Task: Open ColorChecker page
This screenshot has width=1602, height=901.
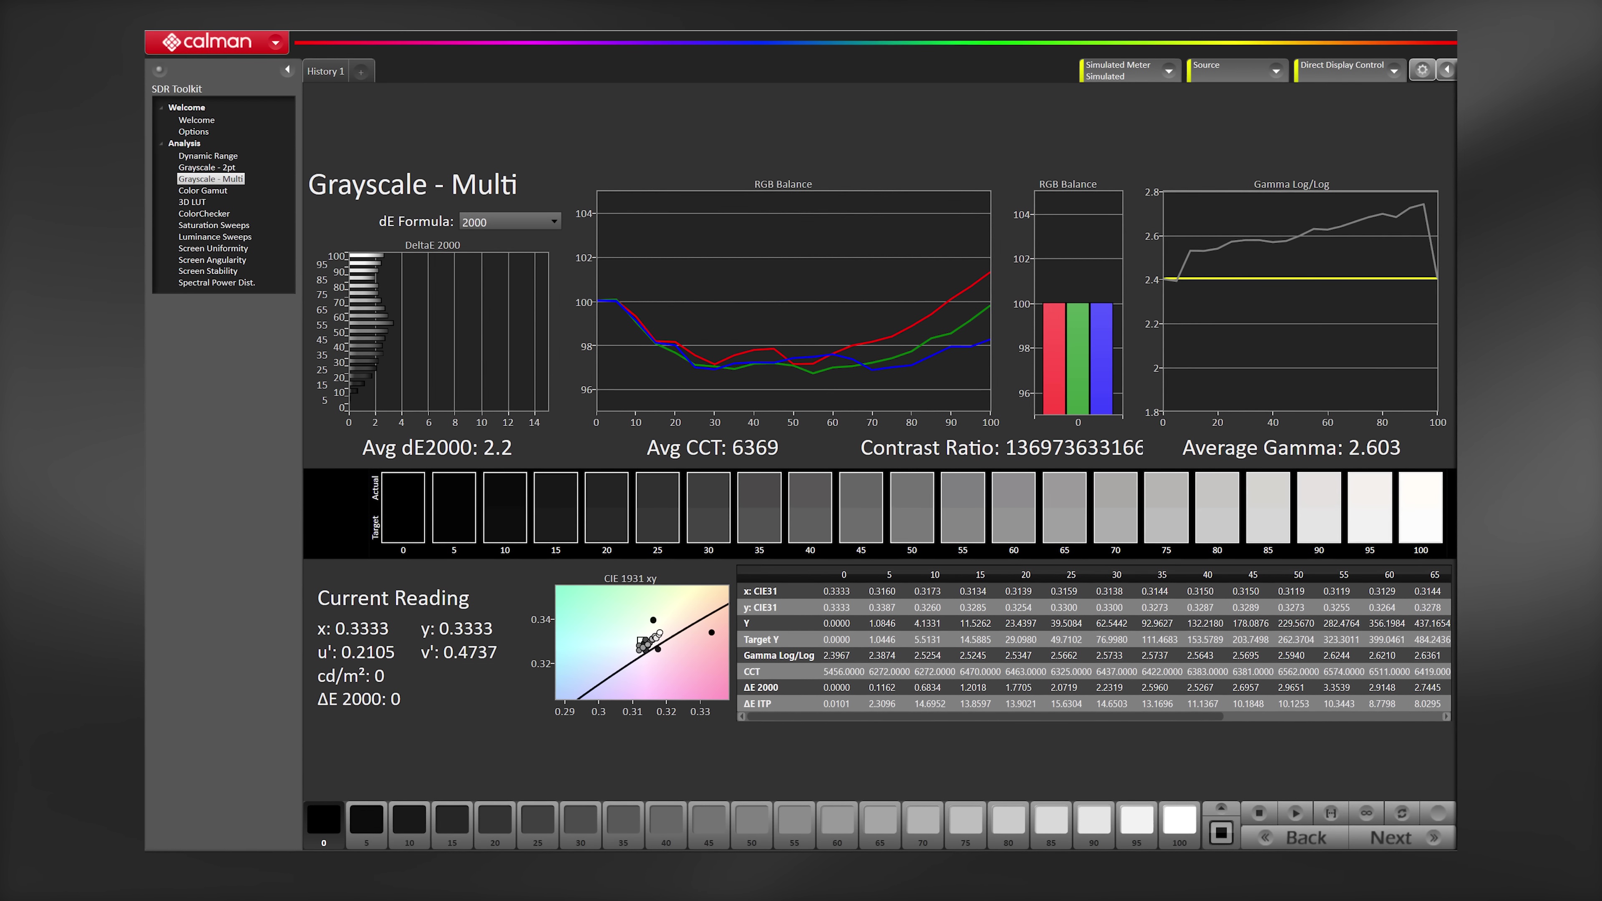Action: [204, 213]
